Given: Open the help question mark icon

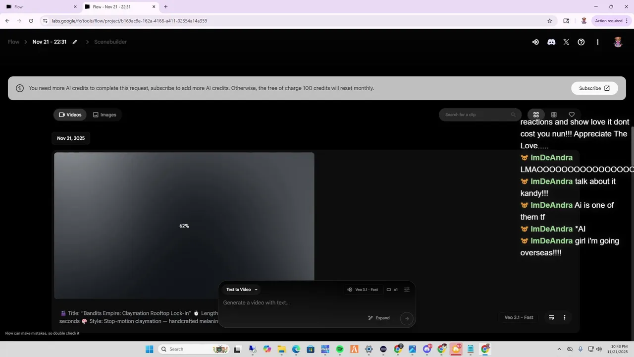Looking at the screenshot, I should click(581, 42).
